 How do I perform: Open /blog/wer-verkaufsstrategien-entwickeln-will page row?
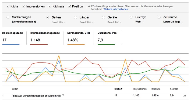[36, 96]
